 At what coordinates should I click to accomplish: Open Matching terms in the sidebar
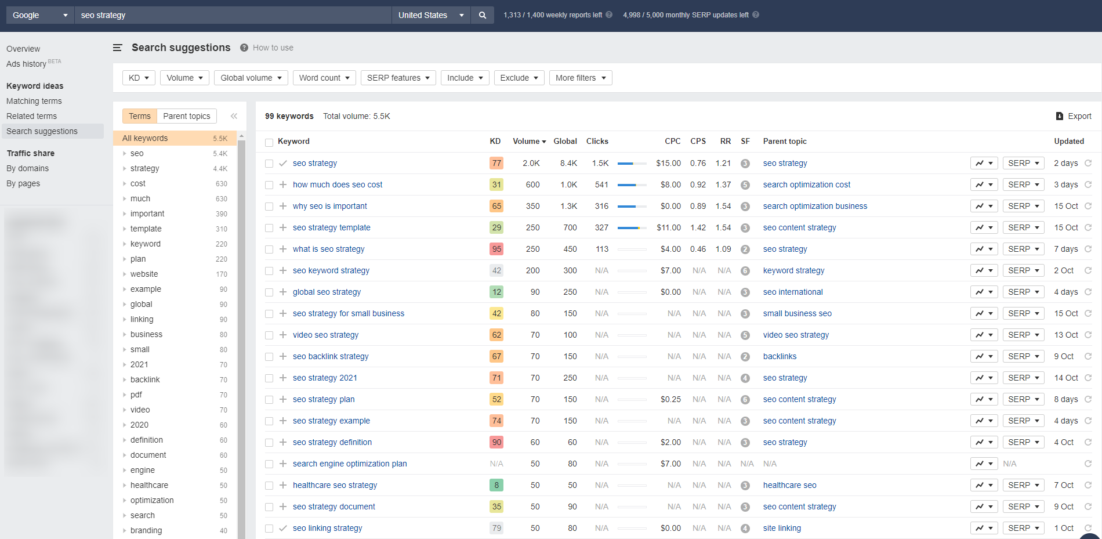[x=34, y=101]
